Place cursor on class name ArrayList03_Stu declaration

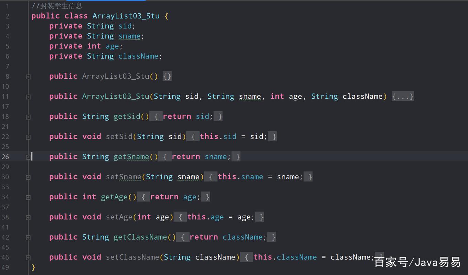click(126, 16)
